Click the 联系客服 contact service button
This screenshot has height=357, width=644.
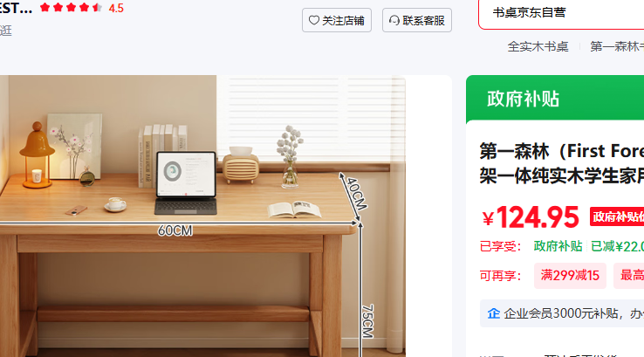click(x=417, y=20)
